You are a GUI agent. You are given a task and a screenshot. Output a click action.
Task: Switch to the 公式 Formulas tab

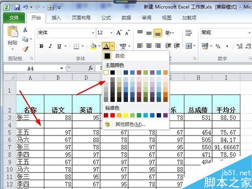[x=106, y=18]
